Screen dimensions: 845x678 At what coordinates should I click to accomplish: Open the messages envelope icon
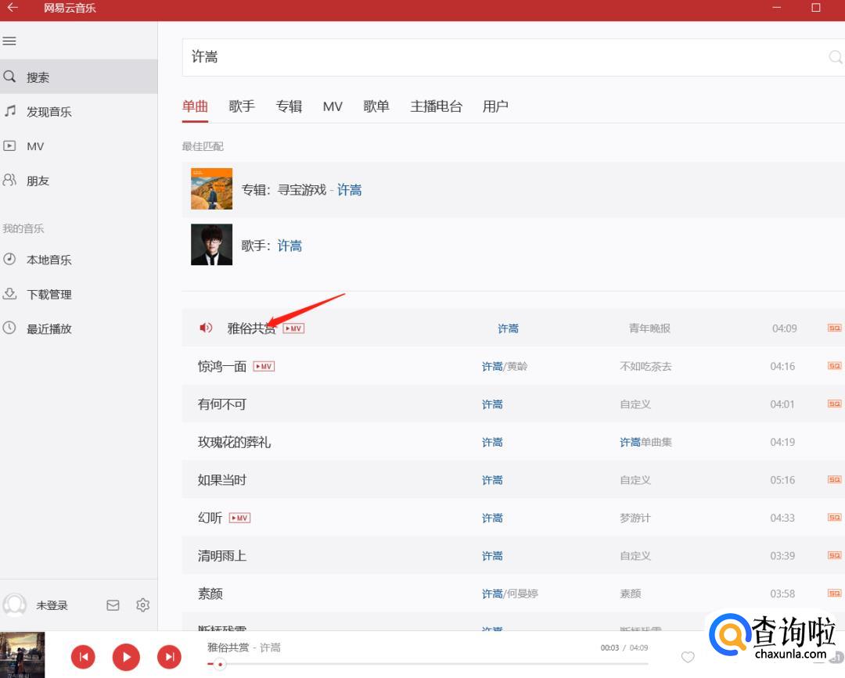(x=113, y=605)
